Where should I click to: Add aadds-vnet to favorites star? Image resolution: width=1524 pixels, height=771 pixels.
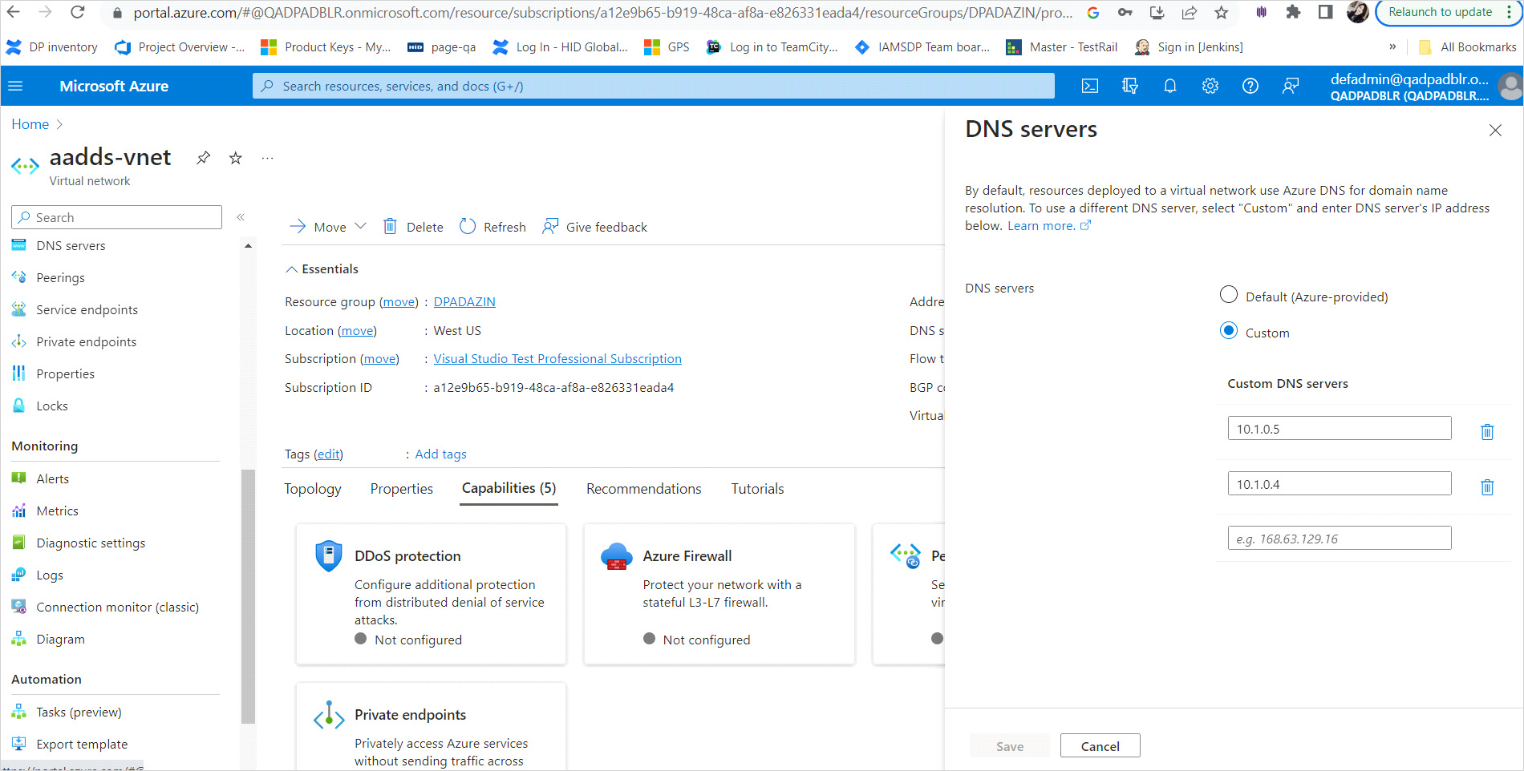coord(236,158)
